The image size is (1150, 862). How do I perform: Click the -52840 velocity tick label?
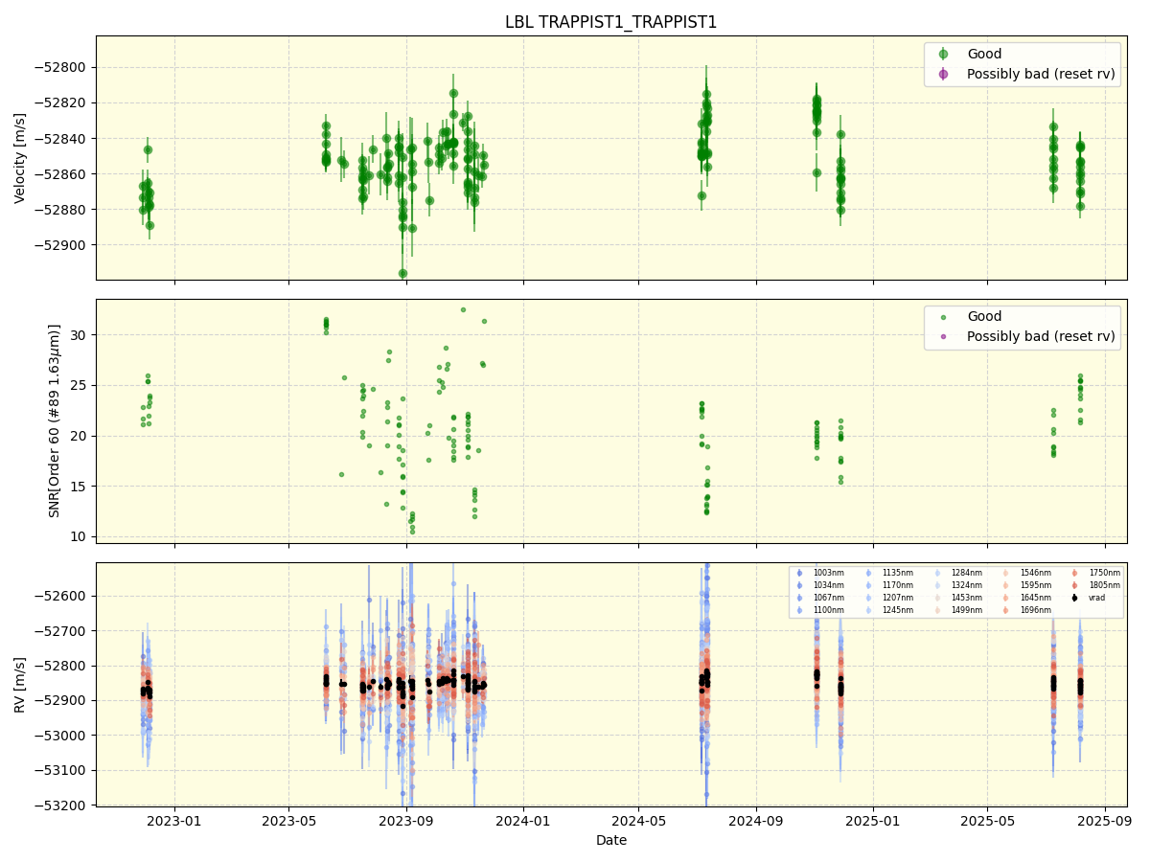(x=61, y=138)
